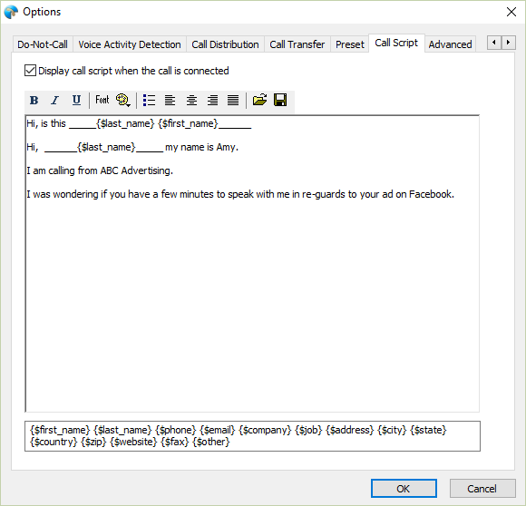
Task: Insert a bulleted list
Action: click(x=149, y=100)
